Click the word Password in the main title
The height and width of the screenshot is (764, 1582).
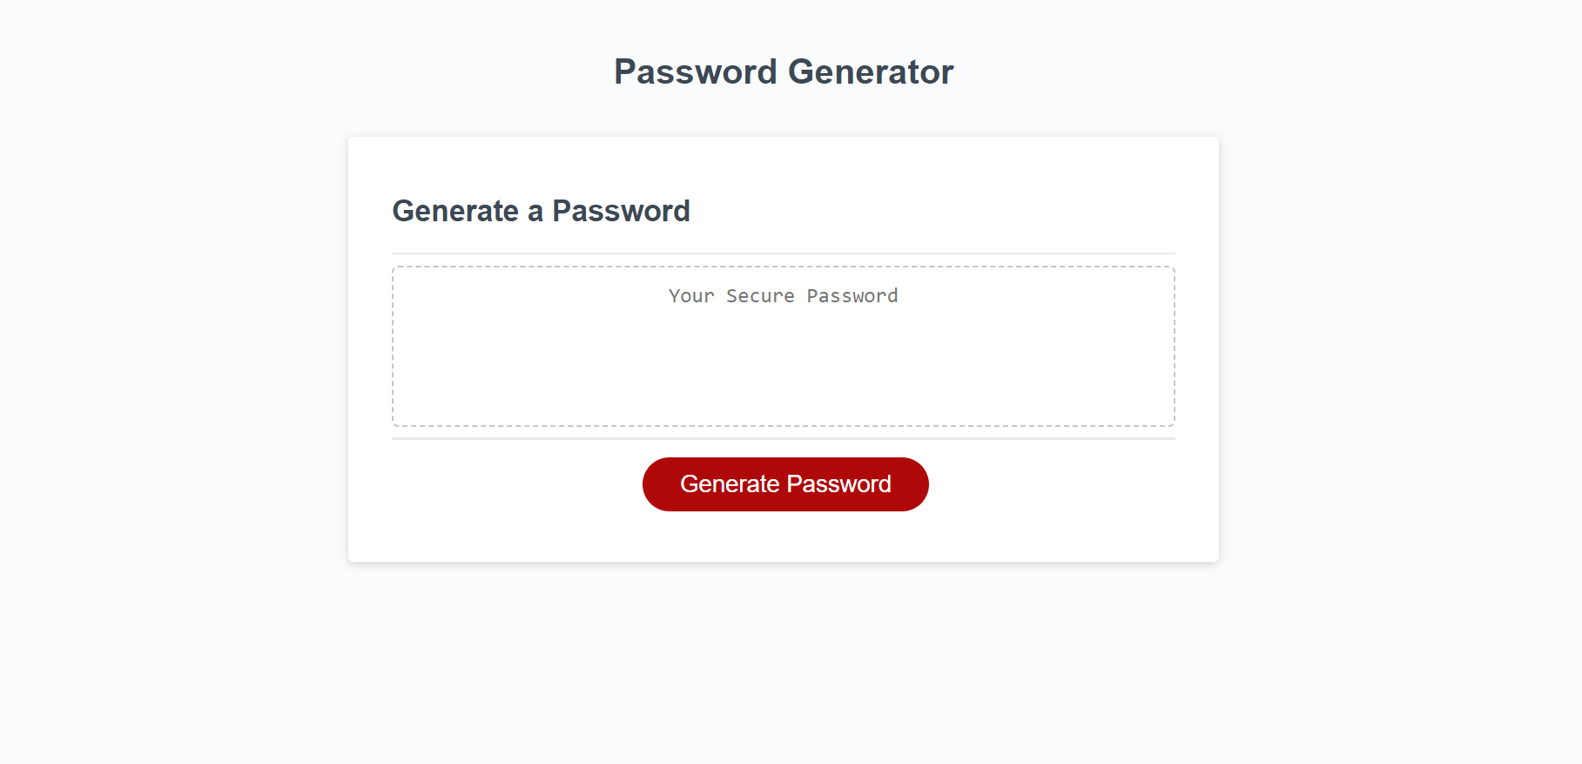click(x=692, y=71)
